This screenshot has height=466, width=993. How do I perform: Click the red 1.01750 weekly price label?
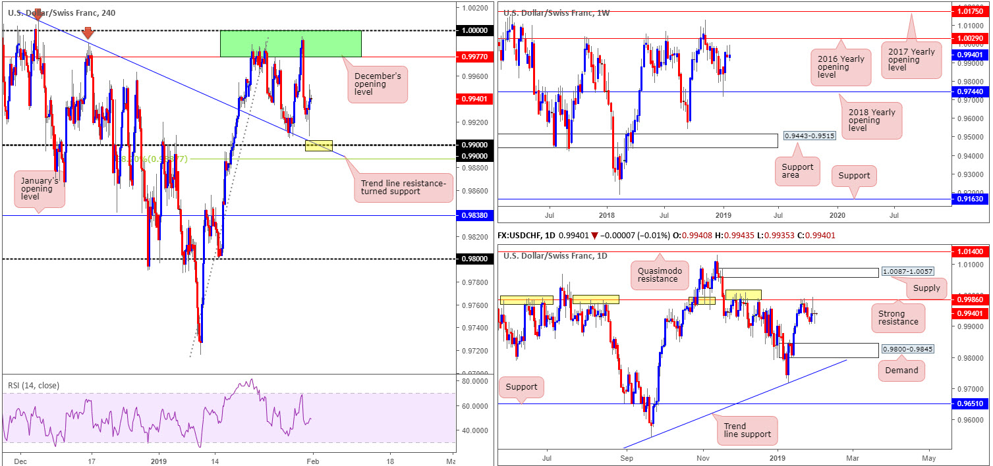pos(971,11)
